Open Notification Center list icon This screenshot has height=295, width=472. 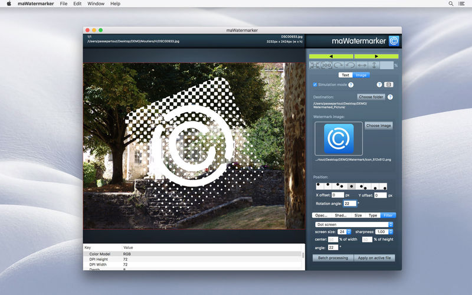461,4
